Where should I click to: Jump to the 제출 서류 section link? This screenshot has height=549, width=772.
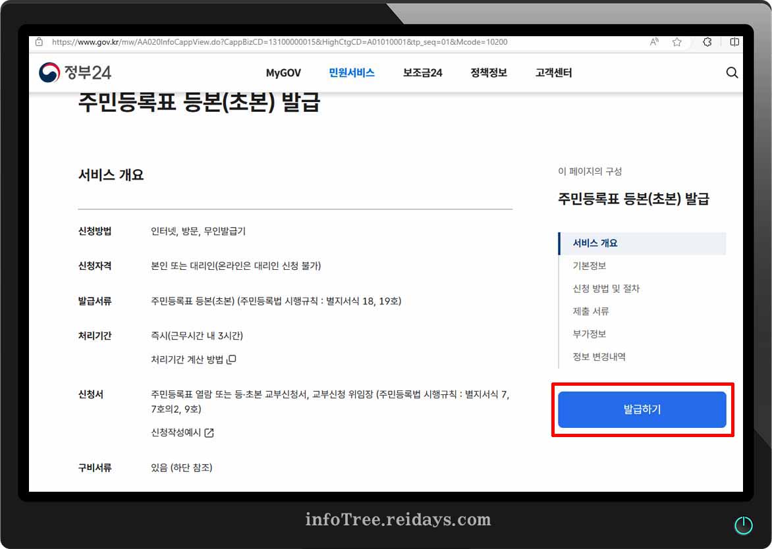(590, 311)
